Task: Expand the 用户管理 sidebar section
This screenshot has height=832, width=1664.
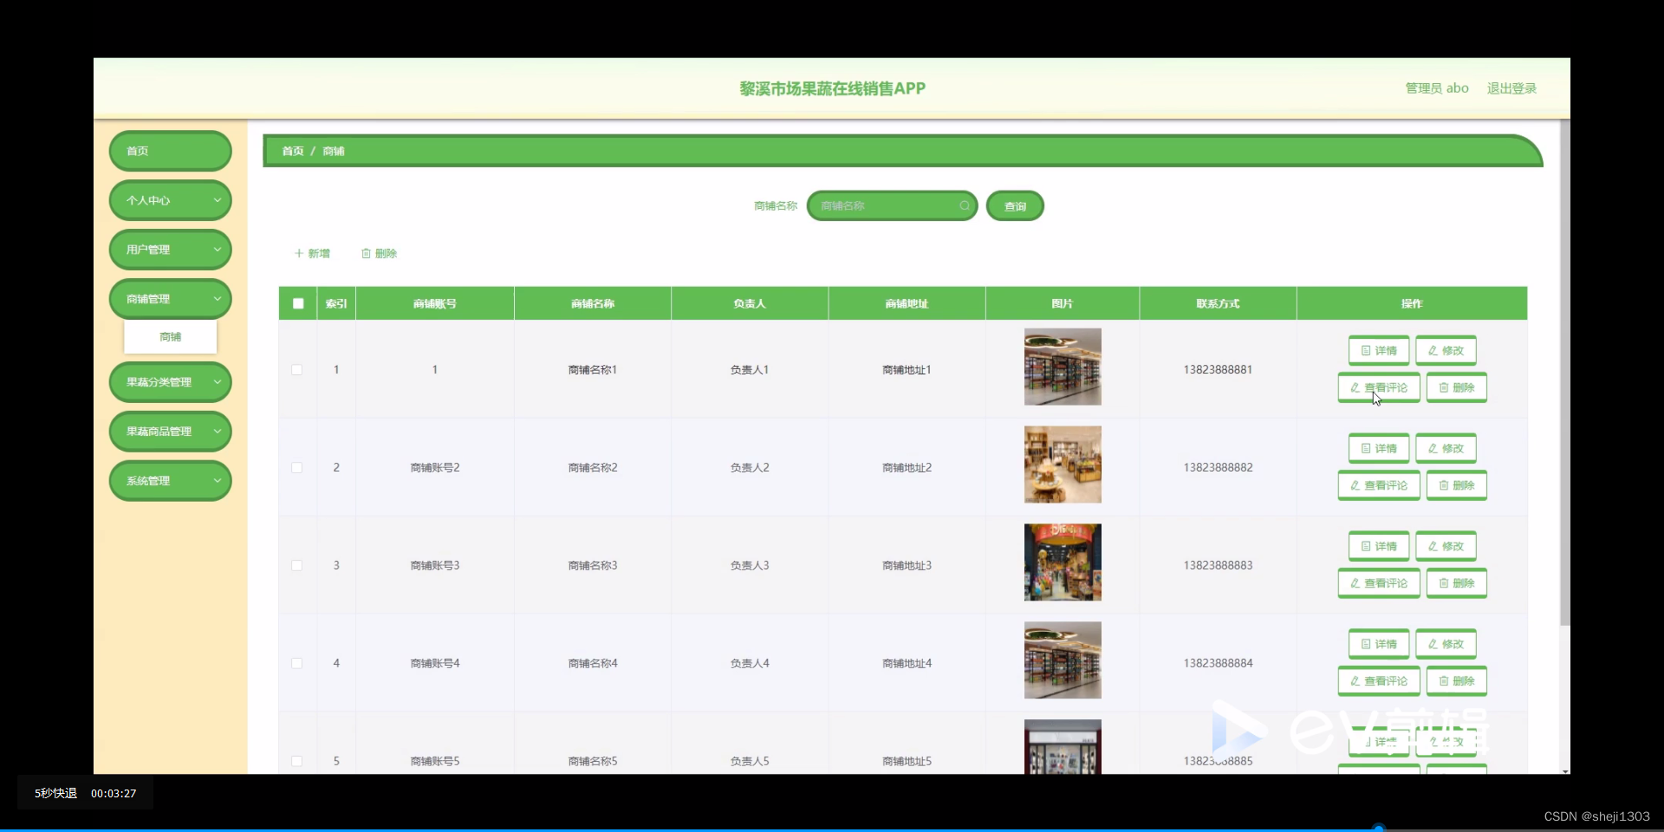Action: [x=170, y=249]
